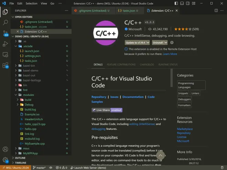The image size is (227, 170).
Task: Open hello.cpp in the file tree
Action: click(31, 129)
